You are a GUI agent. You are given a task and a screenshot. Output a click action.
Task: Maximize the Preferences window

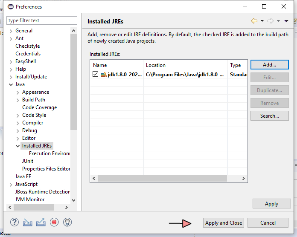click(x=264, y=6)
